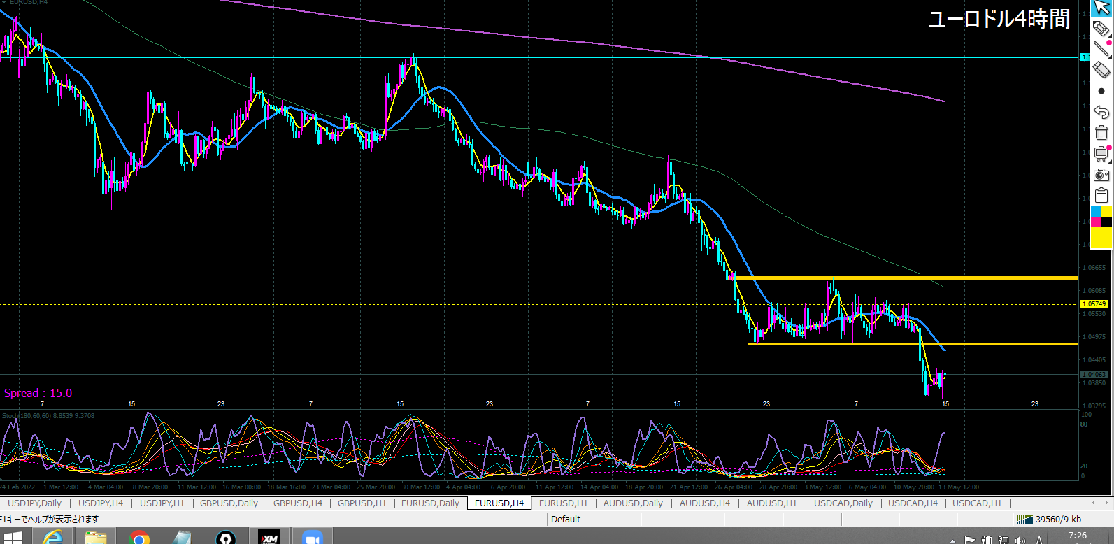Activate the eraser tool
The width and height of the screenshot is (1114, 544).
(1101, 70)
